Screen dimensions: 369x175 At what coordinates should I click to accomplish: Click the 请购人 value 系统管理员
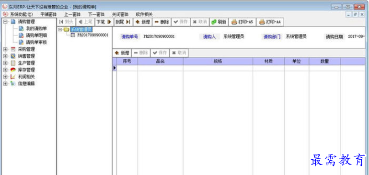click(x=234, y=37)
